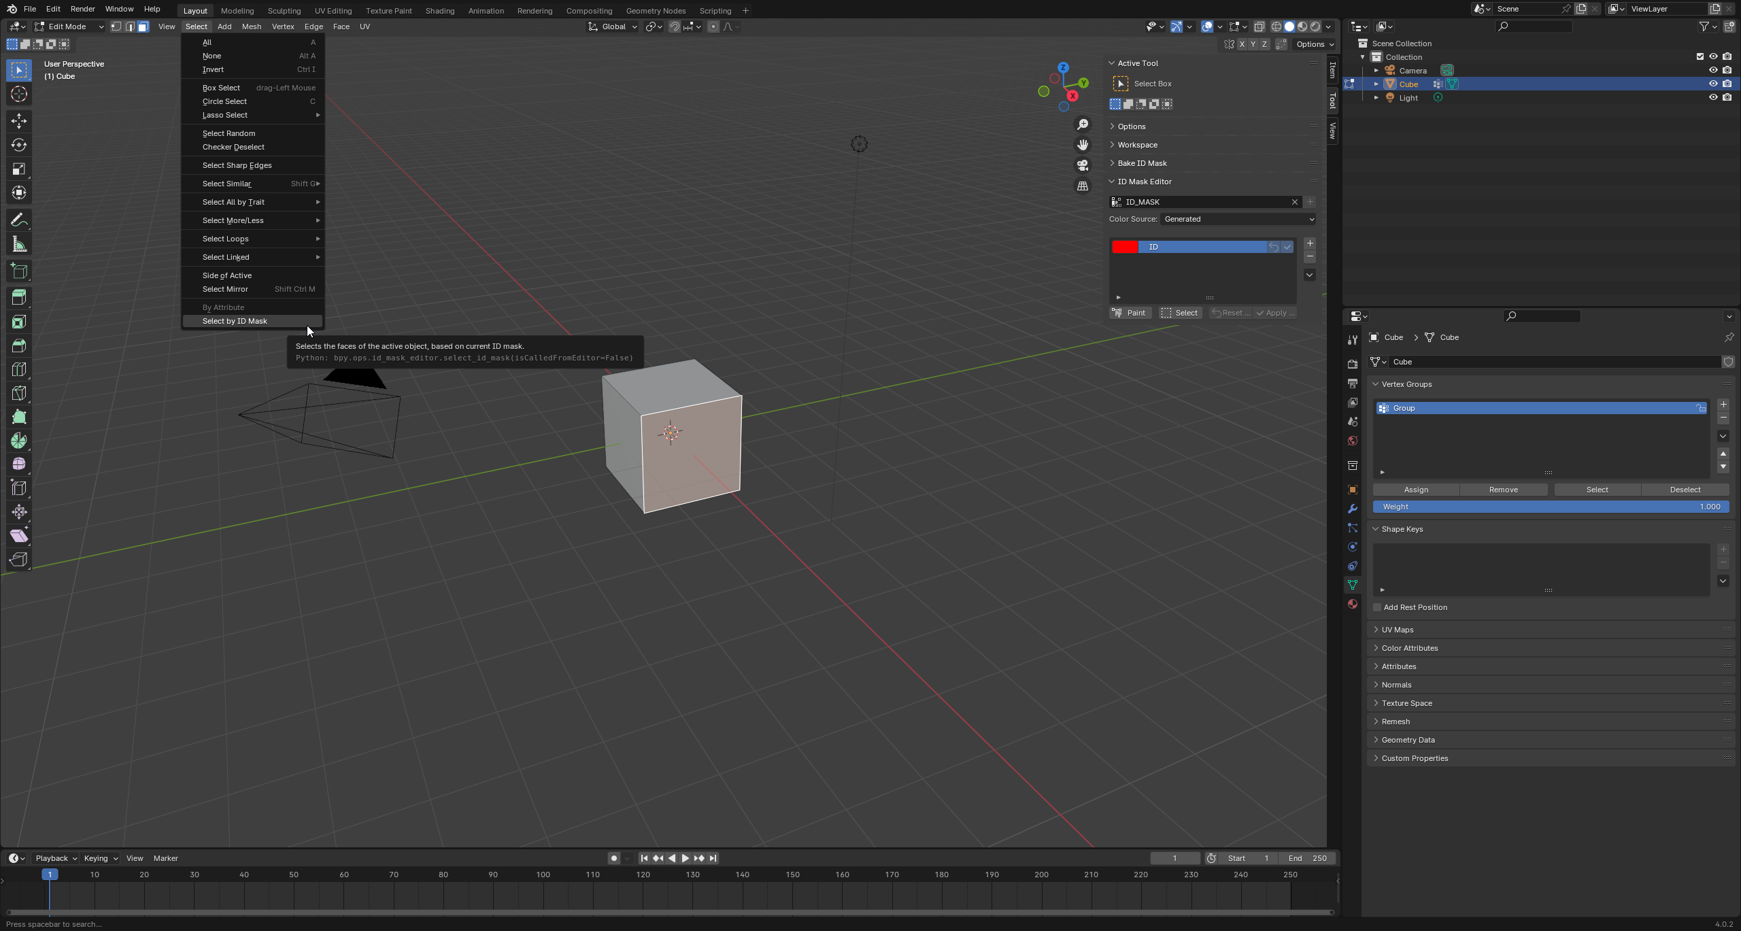The image size is (1741, 931).
Task: Click the red ID color swatch
Action: (1124, 247)
